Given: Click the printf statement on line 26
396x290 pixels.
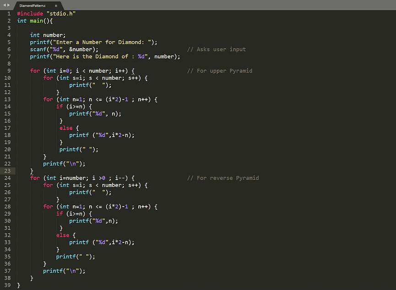Looking at the screenshot, I should pos(90,192).
